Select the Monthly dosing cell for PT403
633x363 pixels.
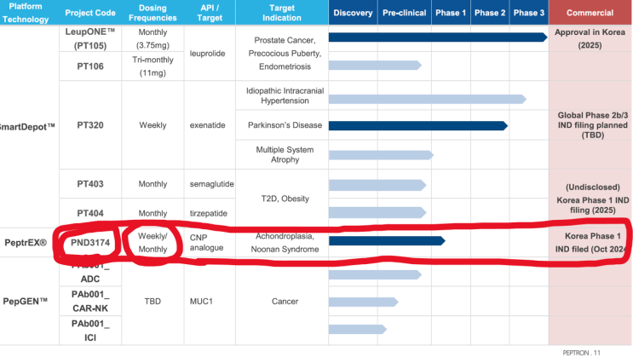coord(152,184)
